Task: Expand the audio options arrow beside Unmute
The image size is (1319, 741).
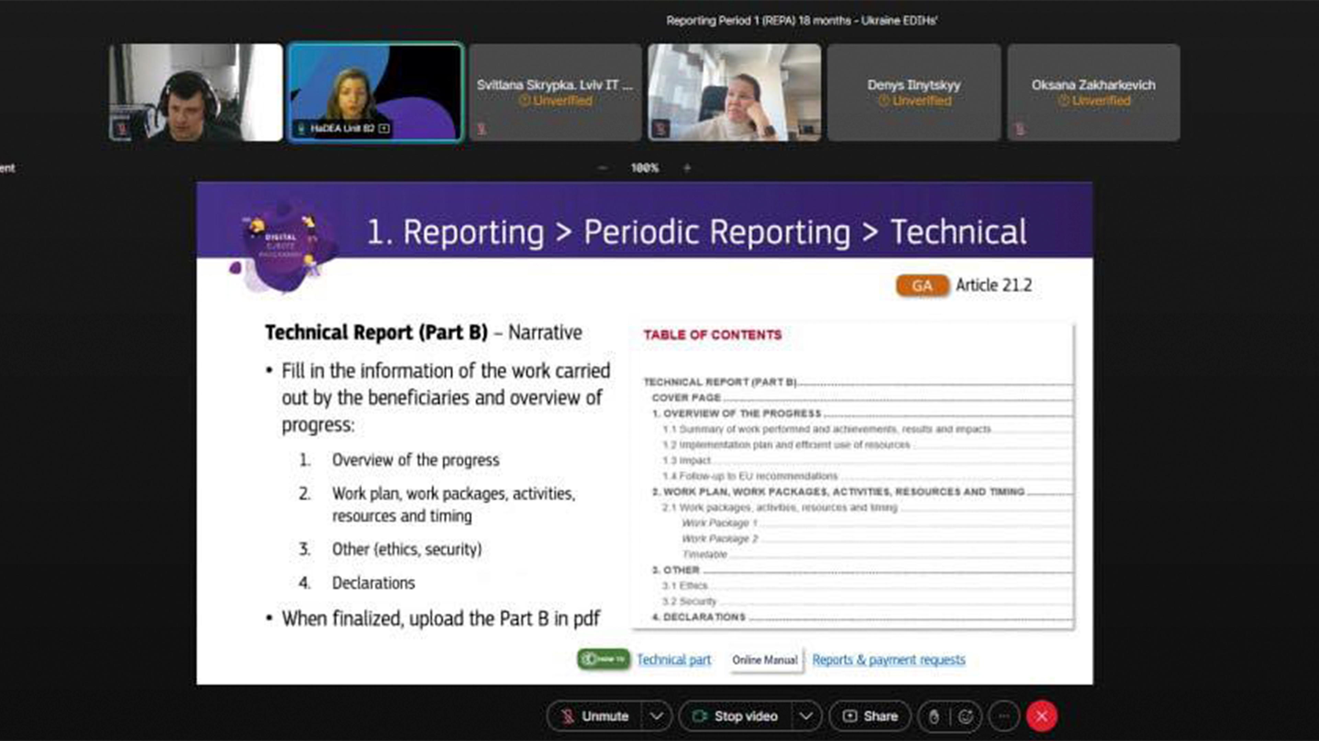Action: coord(656,716)
